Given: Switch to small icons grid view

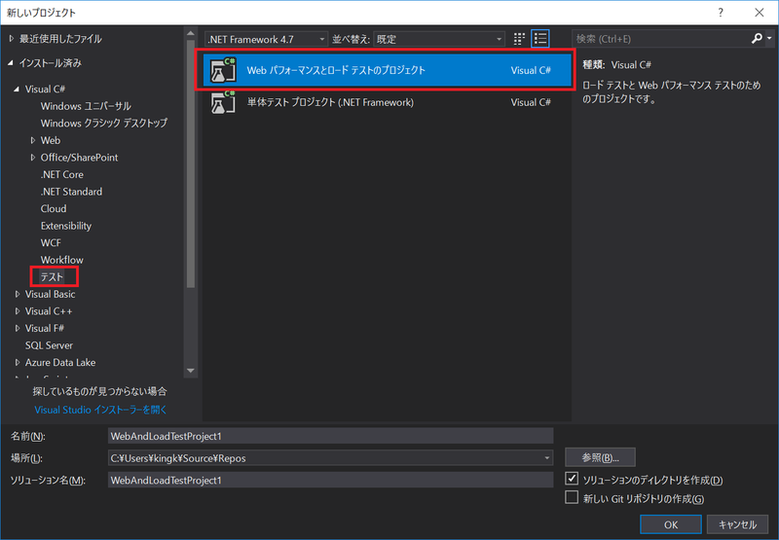Looking at the screenshot, I should point(519,39).
